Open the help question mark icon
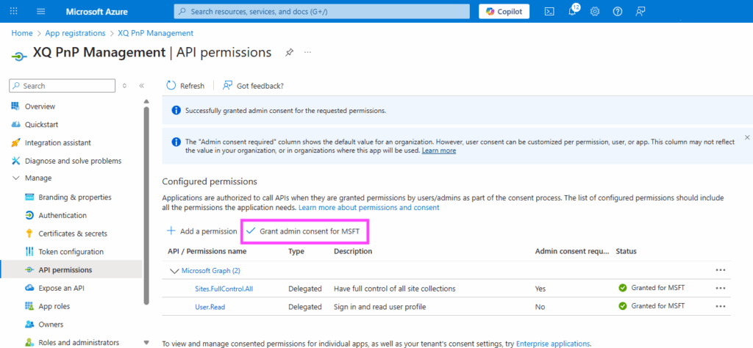The height and width of the screenshot is (348, 753). 618,11
